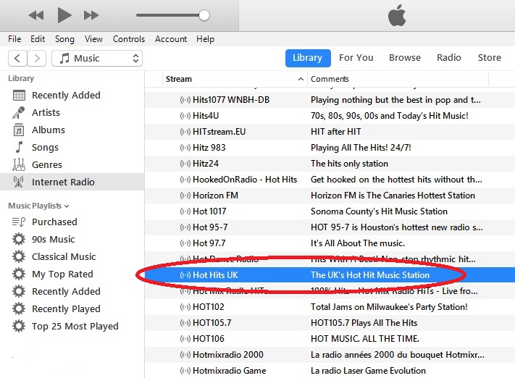Click the Purchased playlist icon
515x378 pixels.
(19, 222)
